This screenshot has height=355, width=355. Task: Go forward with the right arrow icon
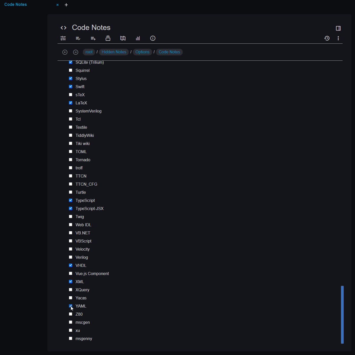tap(76, 52)
